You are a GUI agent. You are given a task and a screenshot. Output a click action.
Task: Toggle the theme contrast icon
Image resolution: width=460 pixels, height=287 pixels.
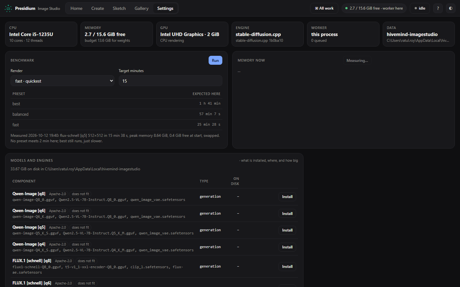pos(451,8)
